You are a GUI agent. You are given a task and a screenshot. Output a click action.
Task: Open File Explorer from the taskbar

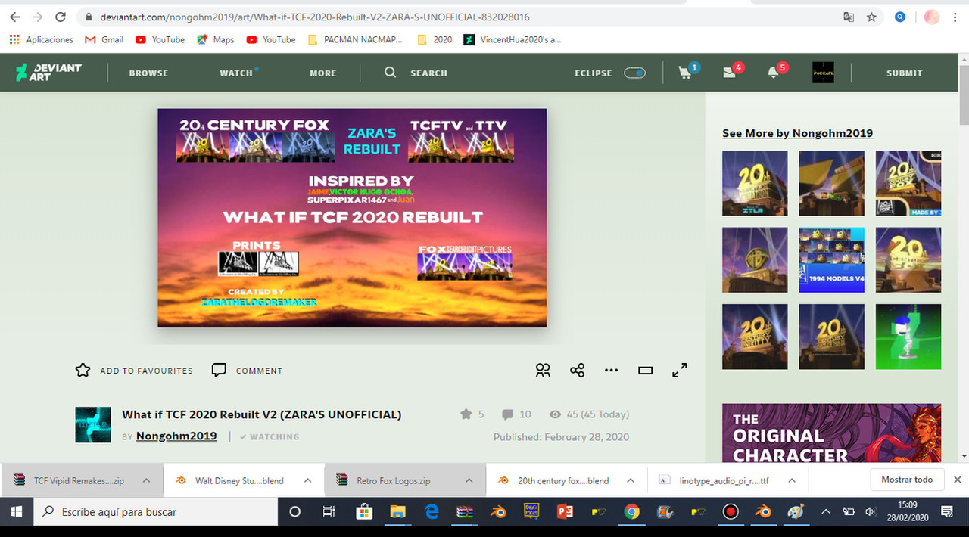pos(397,512)
